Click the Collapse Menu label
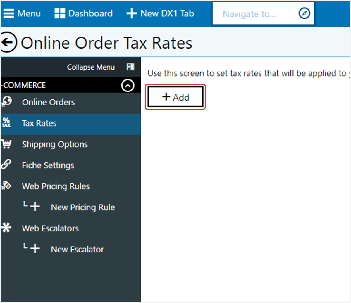The height and width of the screenshot is (303, 351). coord(91,67)
